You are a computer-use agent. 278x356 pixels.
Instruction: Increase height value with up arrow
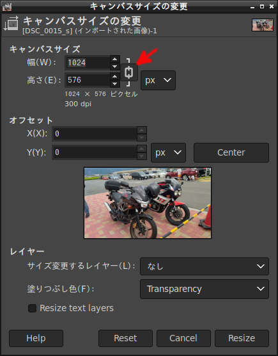tap(115, 76)
